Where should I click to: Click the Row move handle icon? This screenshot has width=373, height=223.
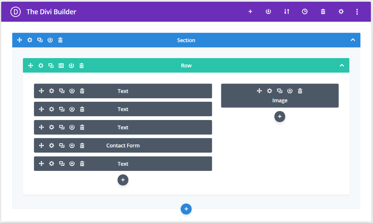point(31,65)
